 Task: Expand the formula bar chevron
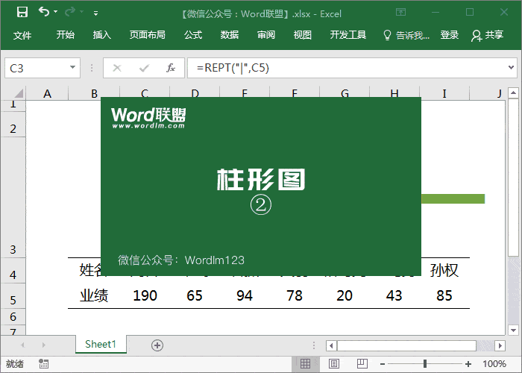(x=511, y=68)
